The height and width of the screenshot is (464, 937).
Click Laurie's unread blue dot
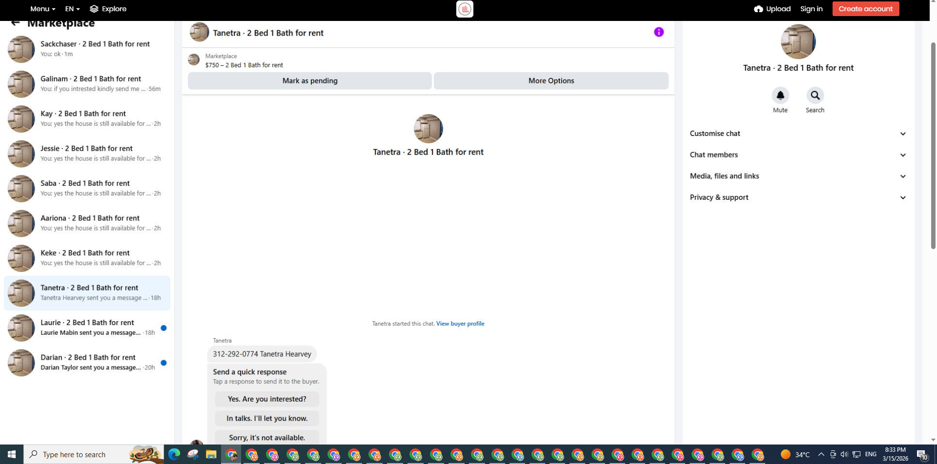(x=163, y=328)
